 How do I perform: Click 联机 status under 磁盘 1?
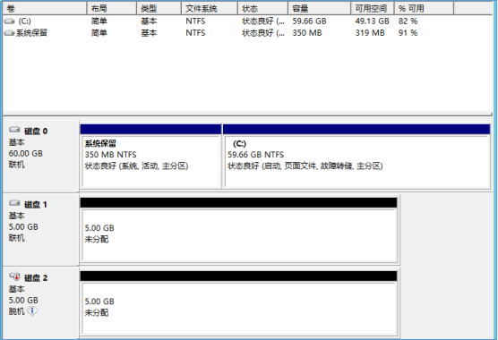coord(16,238)
